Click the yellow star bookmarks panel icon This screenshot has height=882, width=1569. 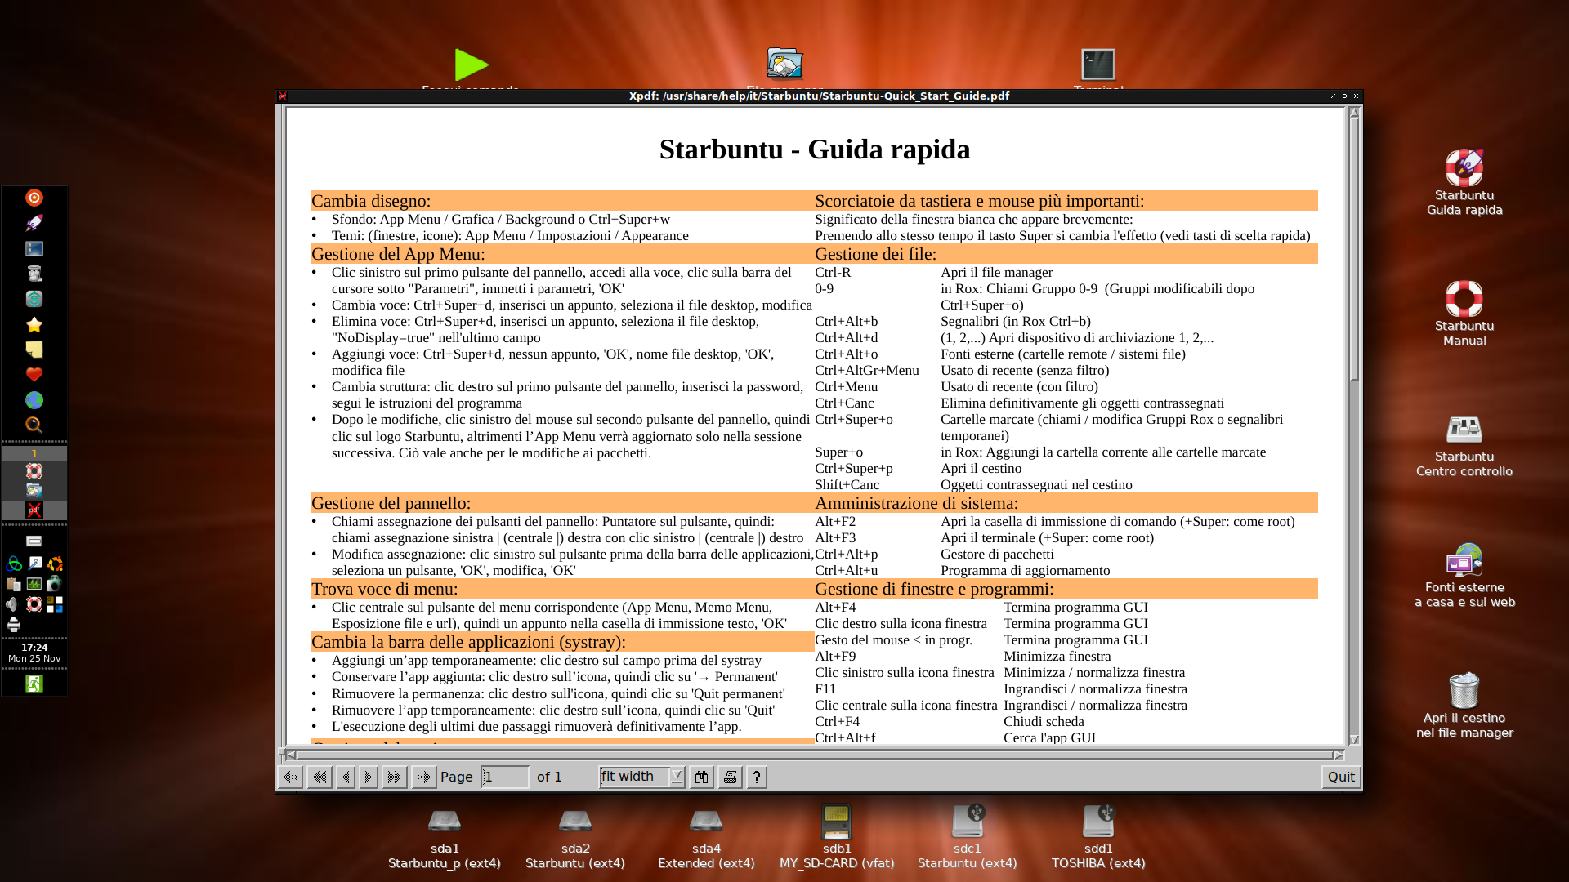click(x=34, y=325)
